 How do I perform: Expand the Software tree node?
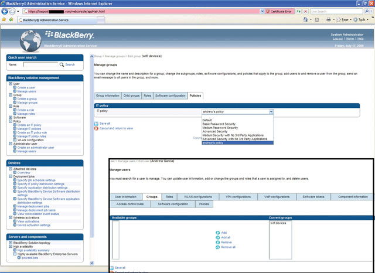pos(11,117)
